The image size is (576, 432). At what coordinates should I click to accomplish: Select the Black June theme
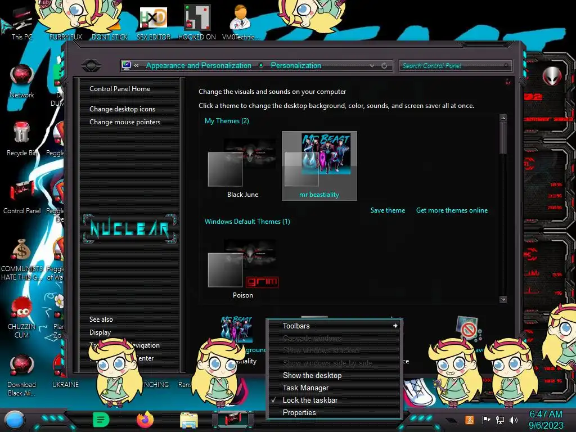click(242, 167)
